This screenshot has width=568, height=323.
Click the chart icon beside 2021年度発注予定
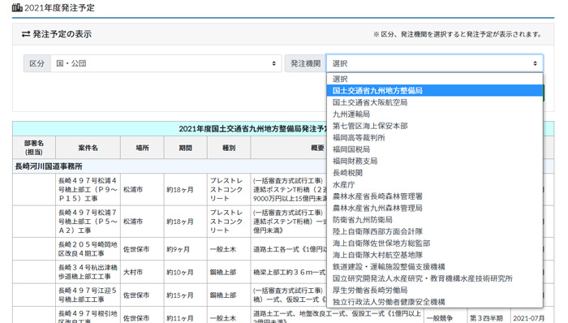click(x=17, y=7)
